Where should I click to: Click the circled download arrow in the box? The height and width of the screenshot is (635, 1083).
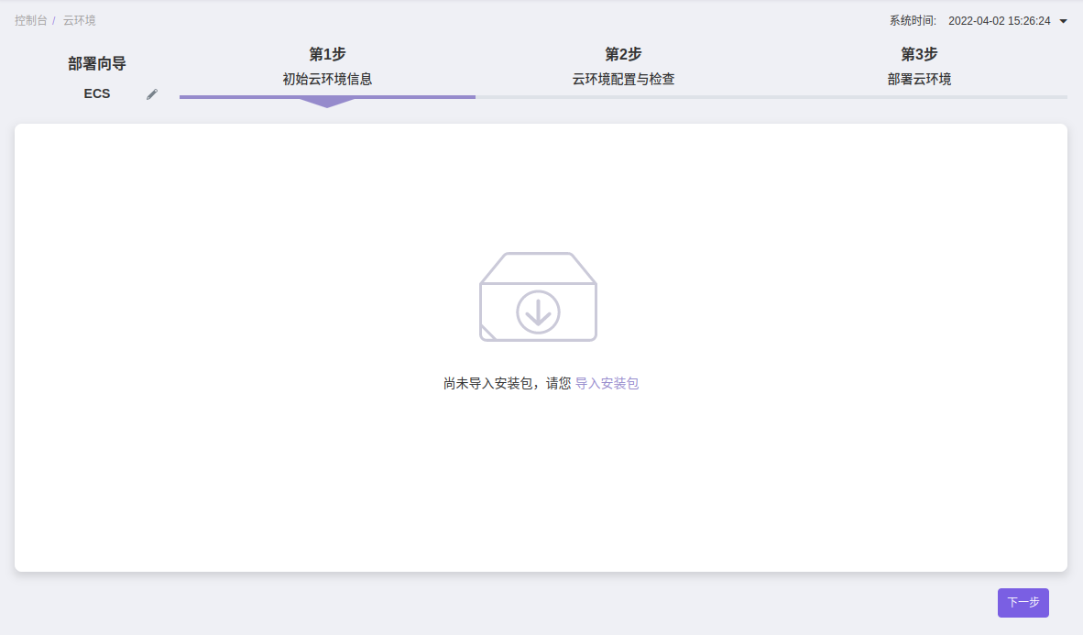(538, 312)
